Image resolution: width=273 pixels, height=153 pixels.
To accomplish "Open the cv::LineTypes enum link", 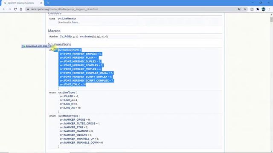I will click(67, 93).
